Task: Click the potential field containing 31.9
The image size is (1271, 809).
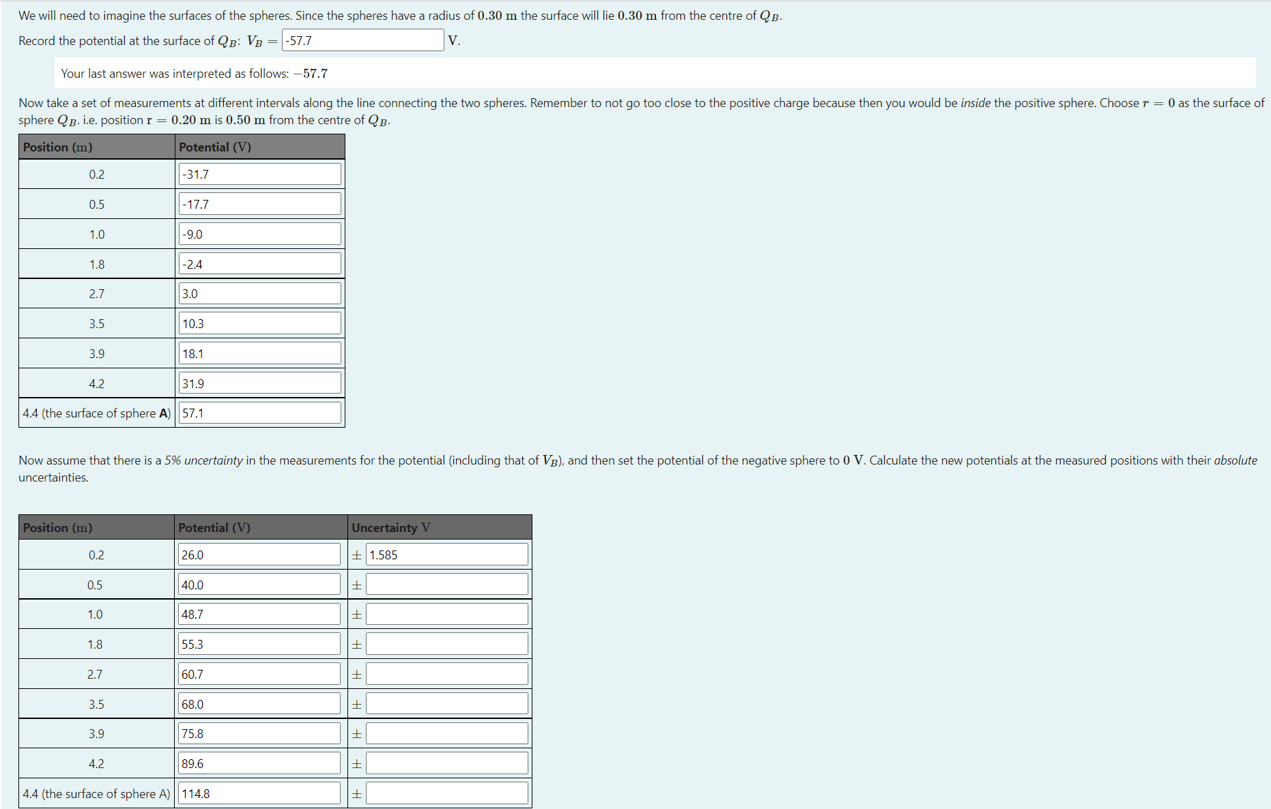Action: click(260, 383)
